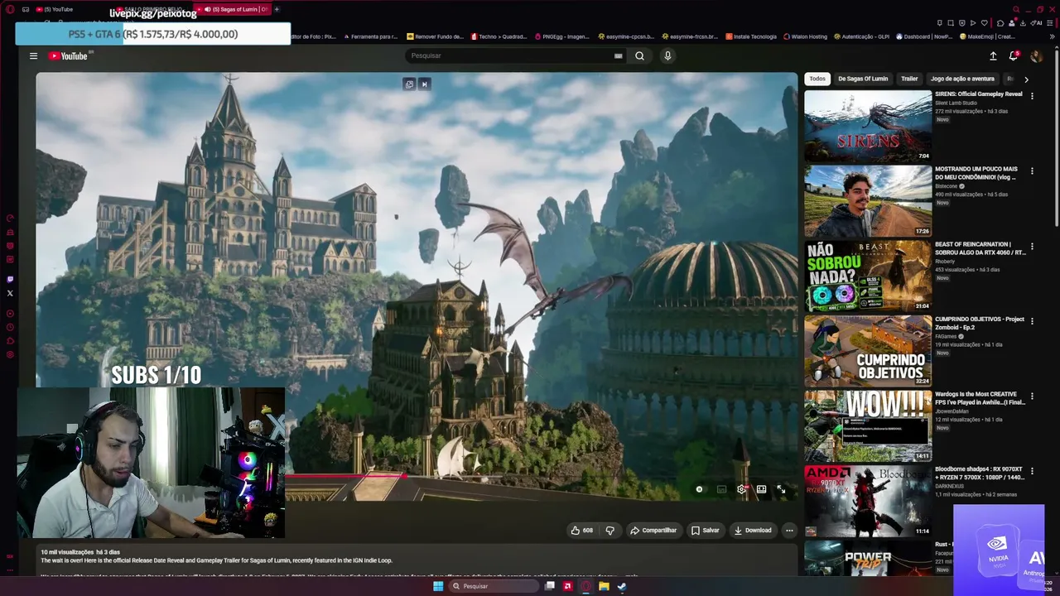Open the video player settings gear

(741, 489)
